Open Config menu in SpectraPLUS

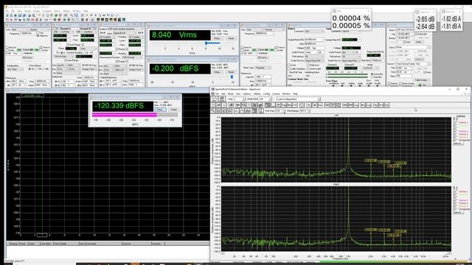(x=266, y=94)
